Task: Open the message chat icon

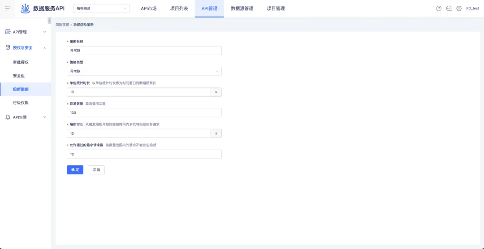Action: pyautogui.click(x=449, y=9)
